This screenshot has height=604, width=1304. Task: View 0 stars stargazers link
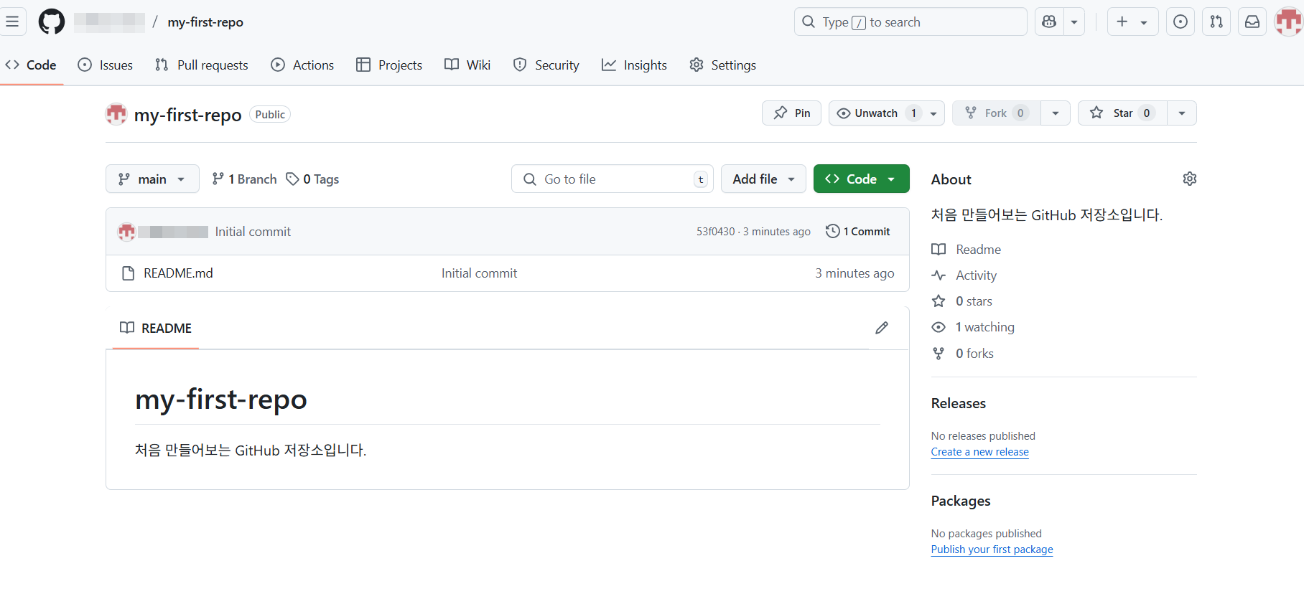pos(962,301)
